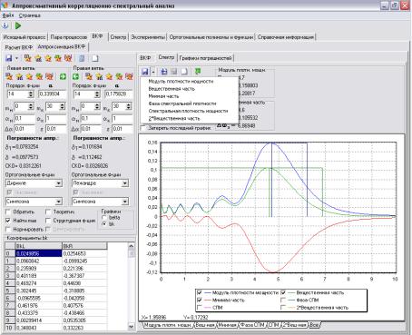412x335 pixels.
Task: Increase the left branch Порядок ф-ции stepper from 14
Action: tap(31, 93)
